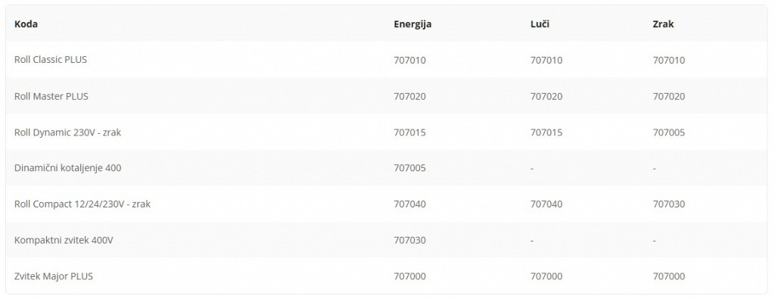Click Zrak code 707030 for Roll Compact

tap(669, 204)
